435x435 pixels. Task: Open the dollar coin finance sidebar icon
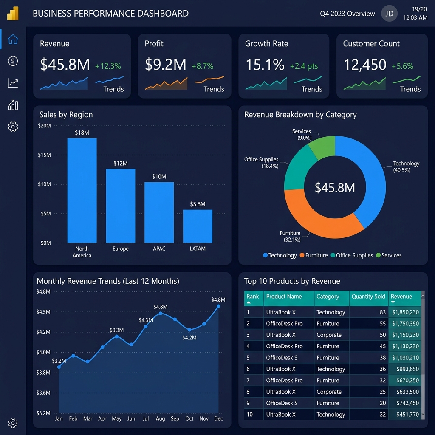[13, 61]
